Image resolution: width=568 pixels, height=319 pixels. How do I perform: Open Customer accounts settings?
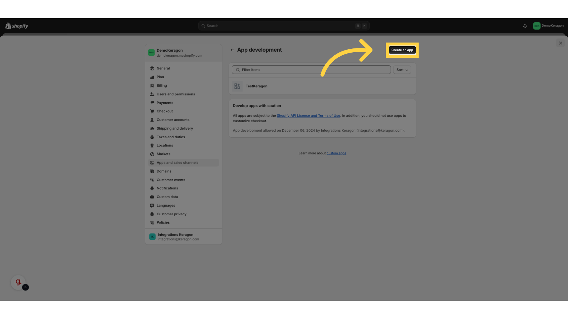click(183, 120)
